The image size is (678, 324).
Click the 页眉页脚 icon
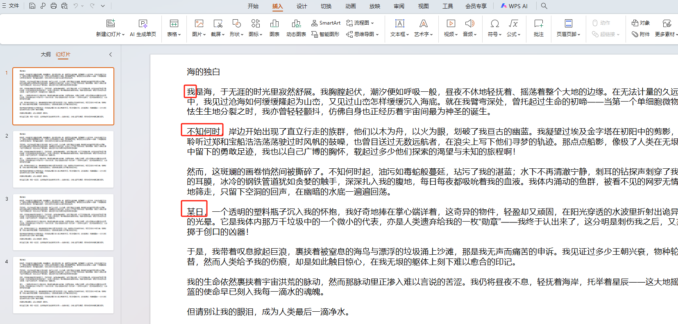[569, 23]
